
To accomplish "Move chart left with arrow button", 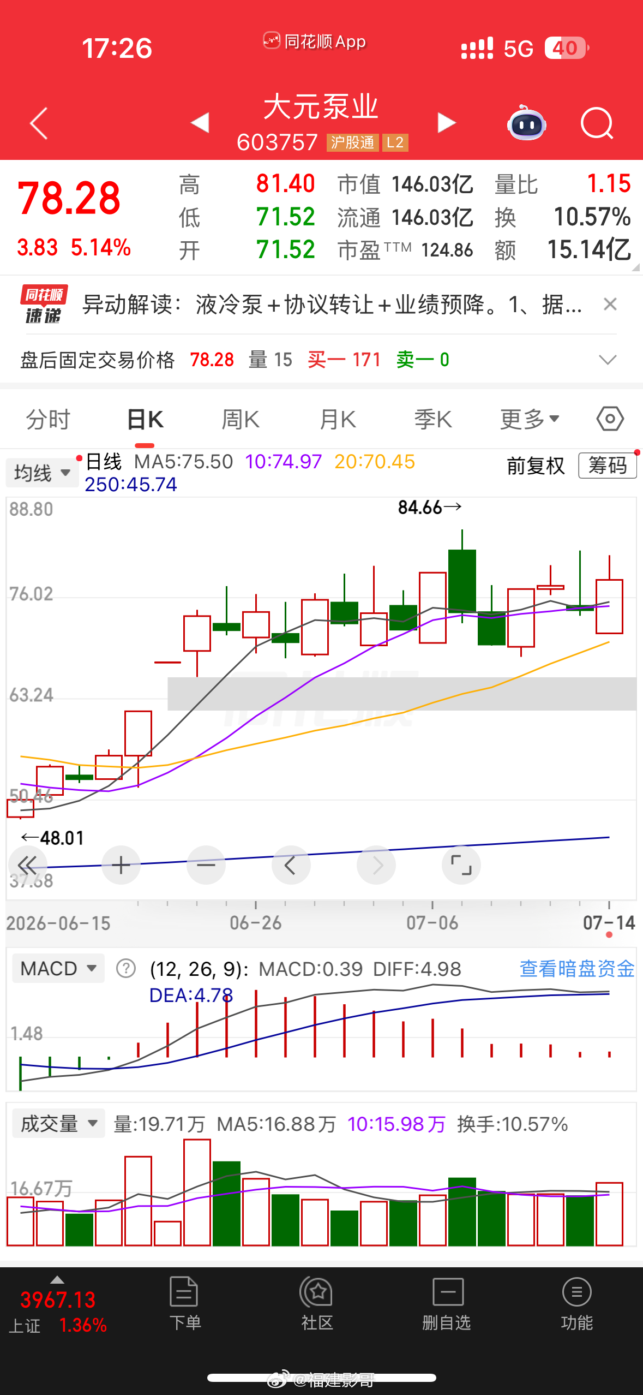I will tap(291, 865).
